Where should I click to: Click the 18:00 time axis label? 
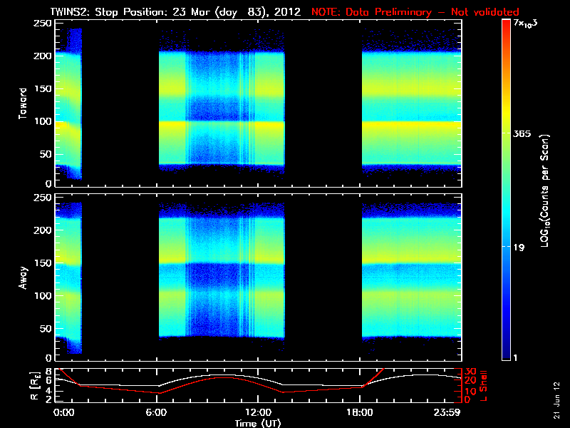(360, 413)
